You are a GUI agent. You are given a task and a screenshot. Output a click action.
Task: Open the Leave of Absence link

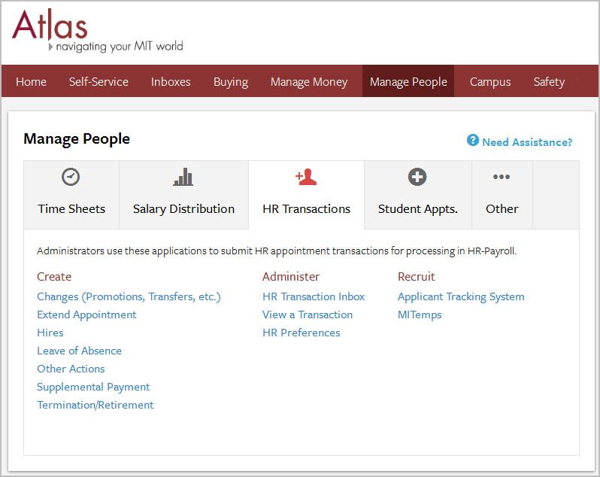point(79,351)
